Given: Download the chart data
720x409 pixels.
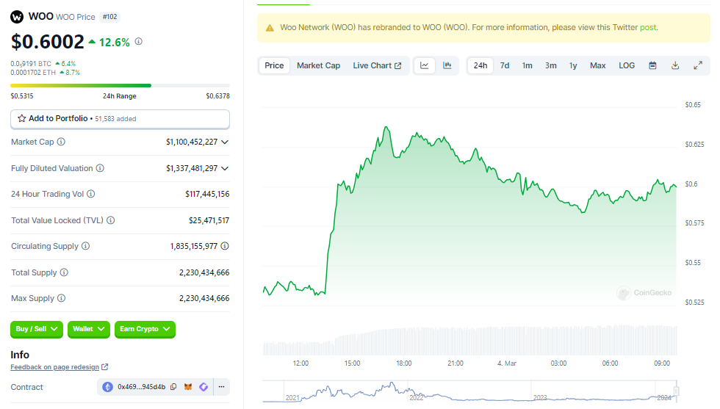Looking at the screenshot, I should (675, 65).
